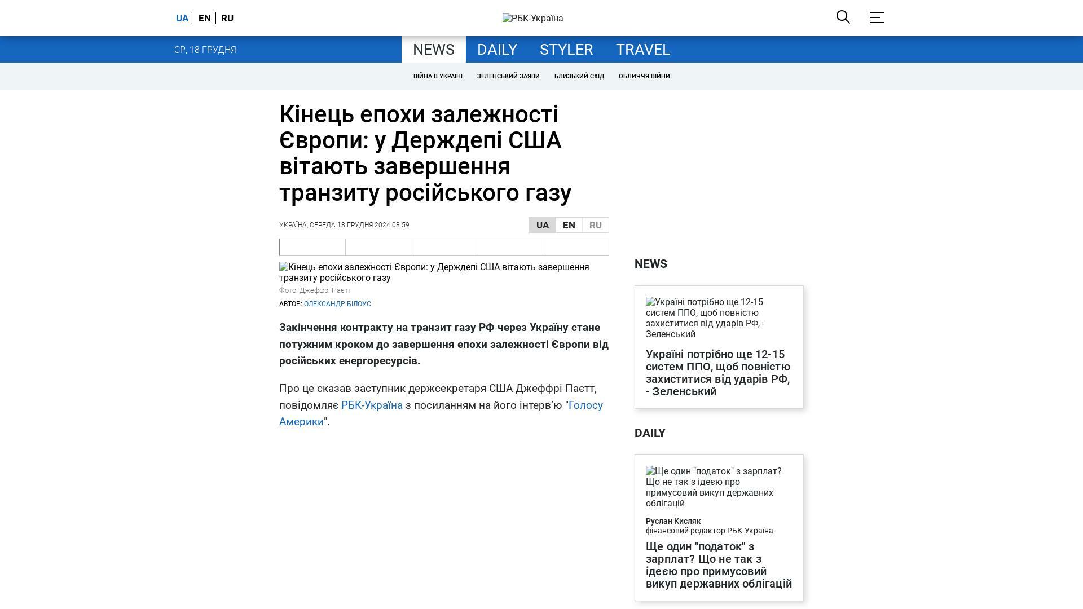Open the ОБЛИЧЧЯ ВІЙНИ topic

tap(644, 76)
